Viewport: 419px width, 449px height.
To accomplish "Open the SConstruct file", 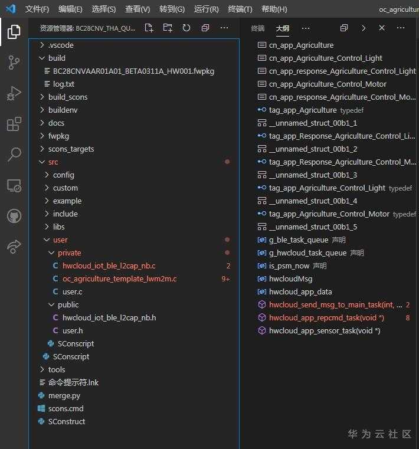I will 135,421.
